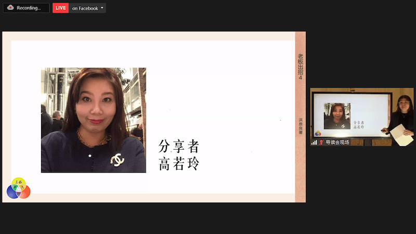Click the interlocking-C brooch in the photo
This screenshot has height=234, width=416.
[118, 160]
